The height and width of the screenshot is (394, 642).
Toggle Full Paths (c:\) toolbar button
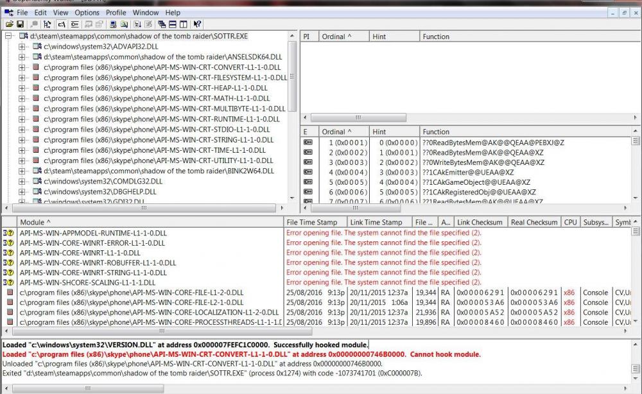62,24
